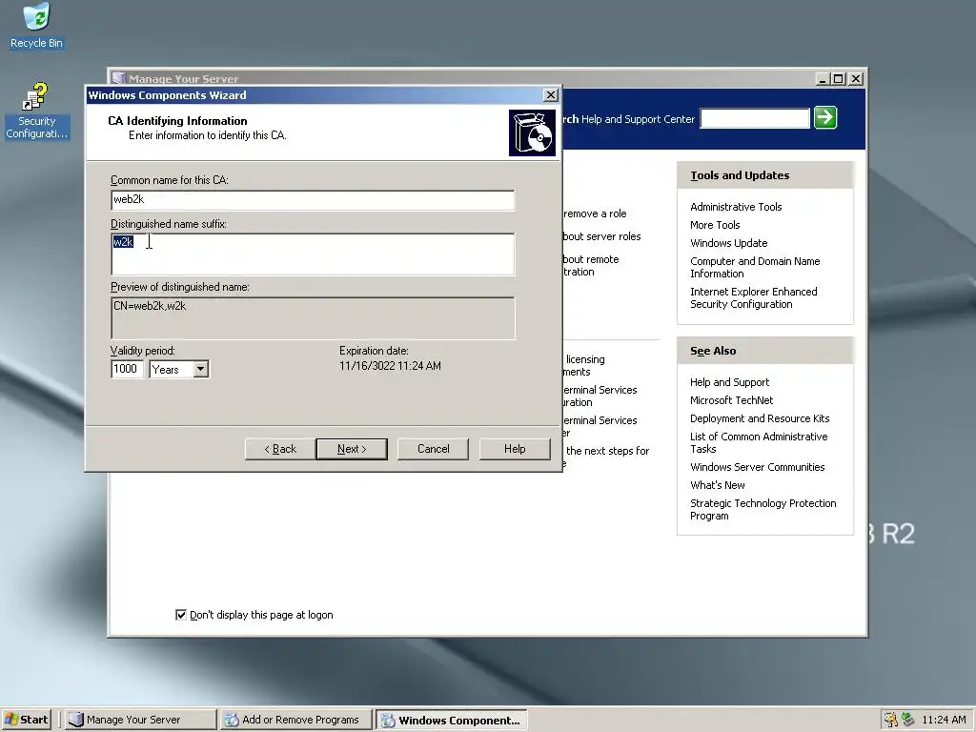Open Deployment and Resource Kits link
Image resolution: width=976 pixels, height=732 pixels.
pos(760,418)
